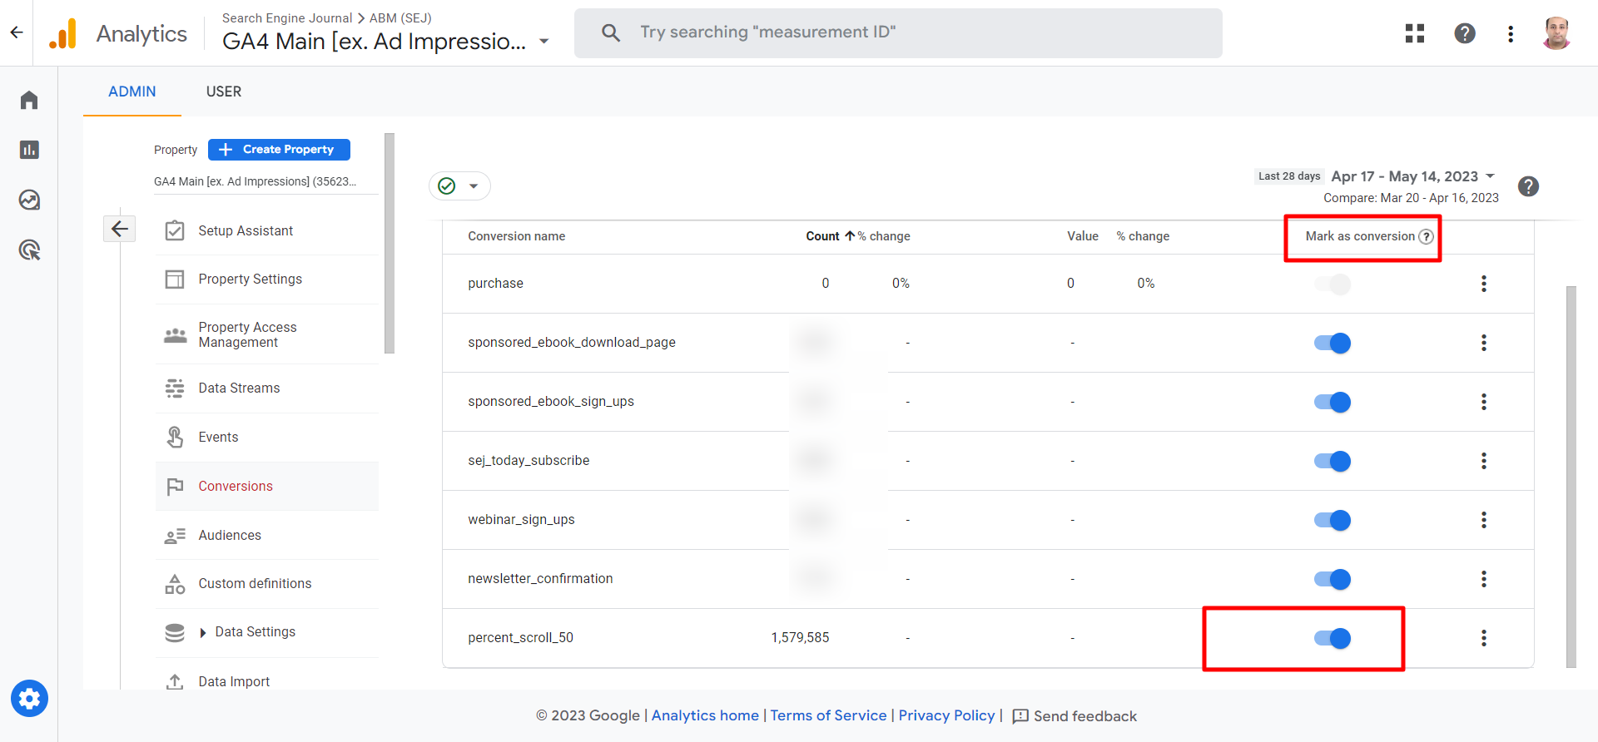Toggle conversion for webinar_sign_ups
1598x742 pixels.
pyautogui.click(x=1332, y=520)
